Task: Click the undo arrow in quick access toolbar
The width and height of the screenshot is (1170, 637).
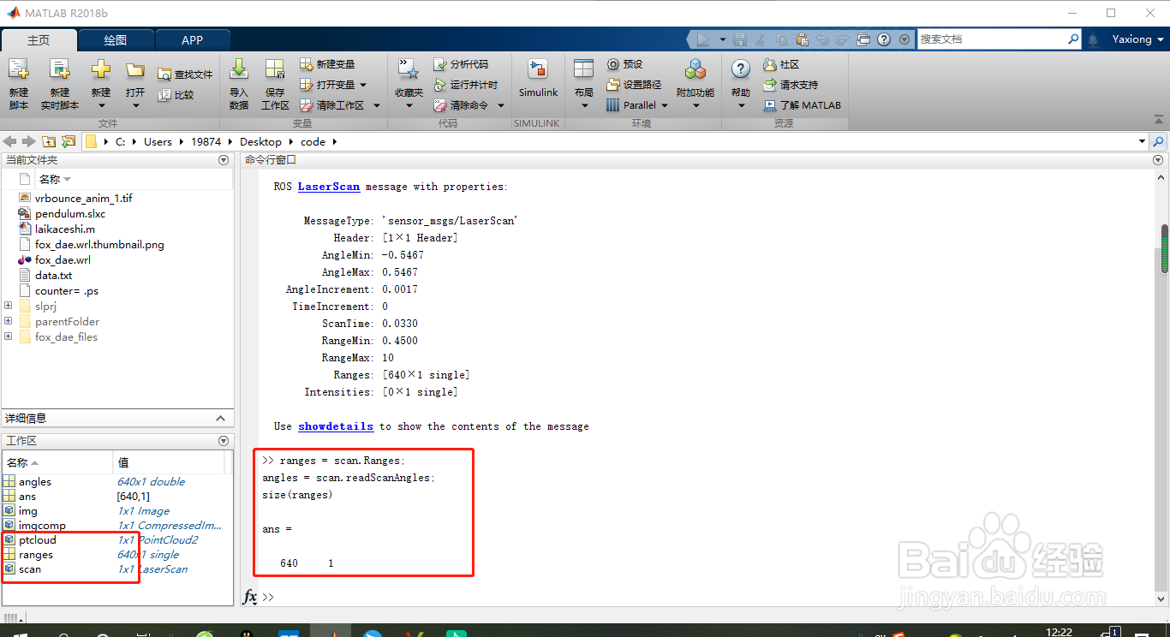Action: 822,39
